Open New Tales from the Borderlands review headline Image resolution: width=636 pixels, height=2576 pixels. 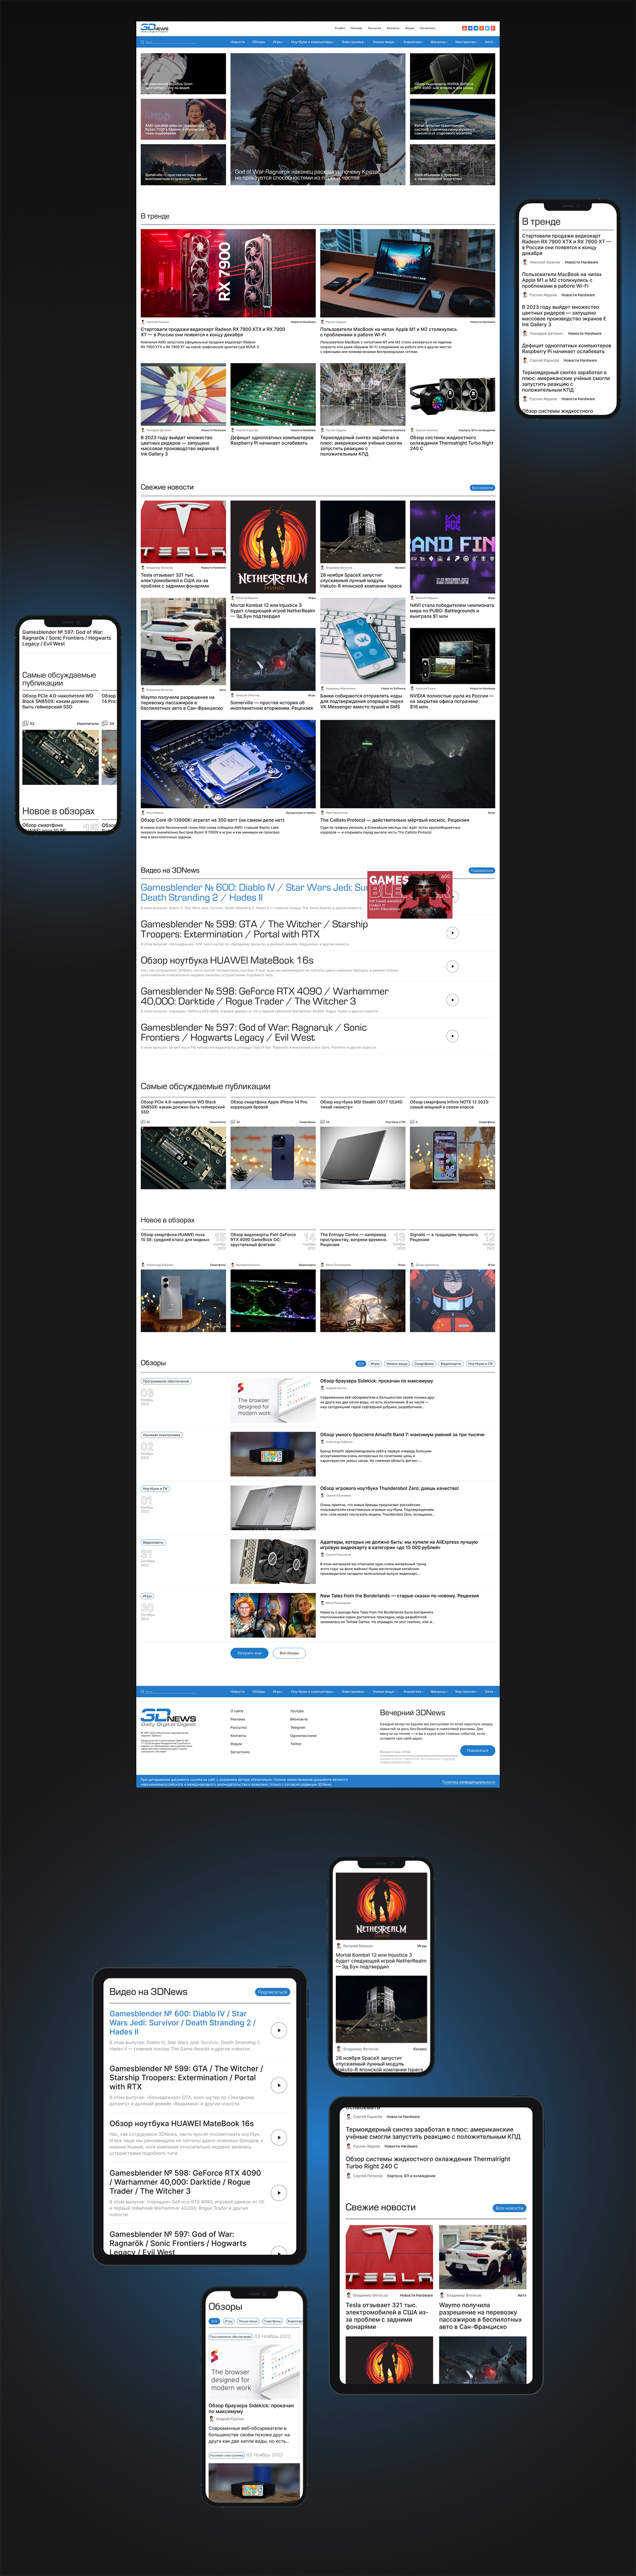point(399,1596)
